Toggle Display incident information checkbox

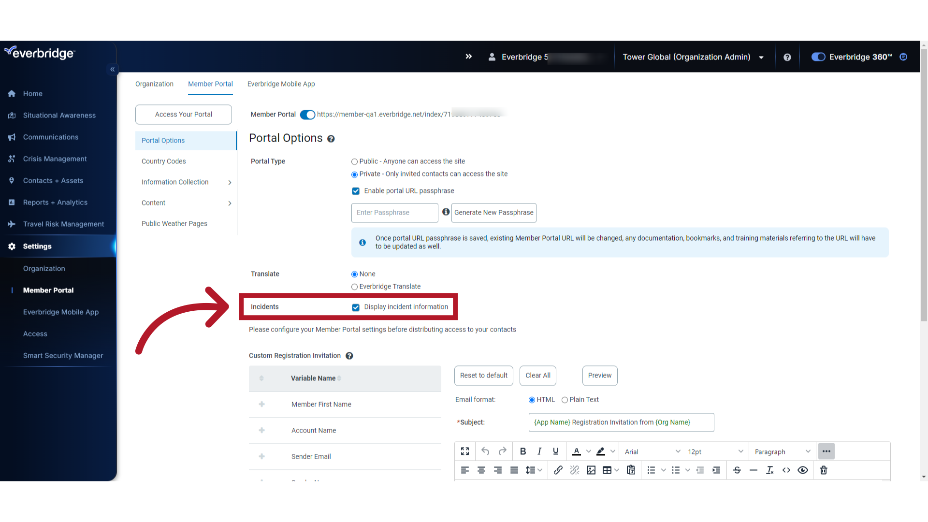pos(355,306)
